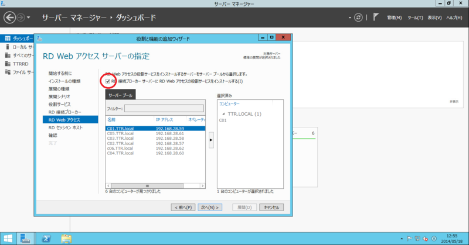Screen dimensions: 469x245
Task: Collapse the TTR.LOCAL (1) group
Action: click(x=223, y=114)
